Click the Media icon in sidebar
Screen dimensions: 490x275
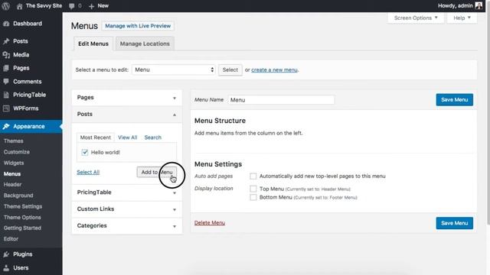pos(6,55)
